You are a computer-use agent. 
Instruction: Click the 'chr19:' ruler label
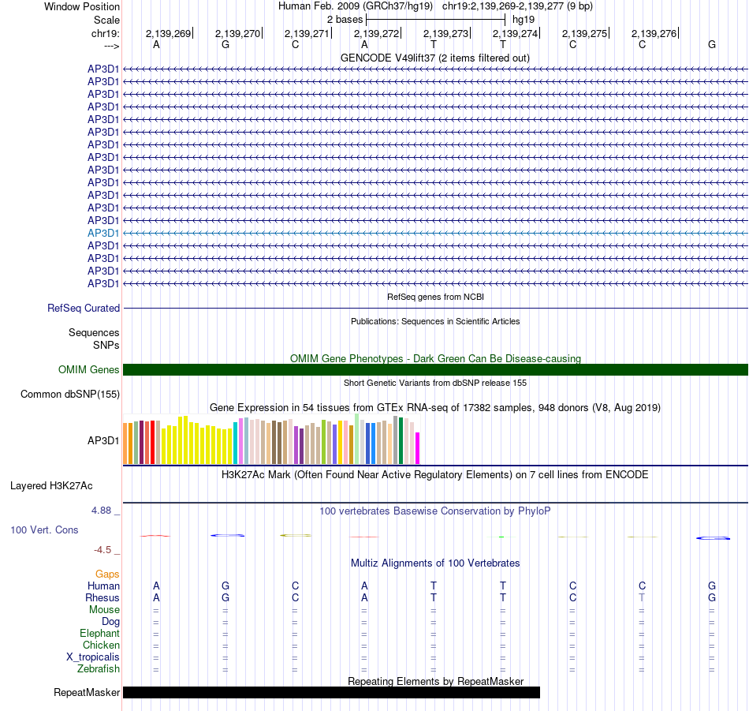coord(105,33)
